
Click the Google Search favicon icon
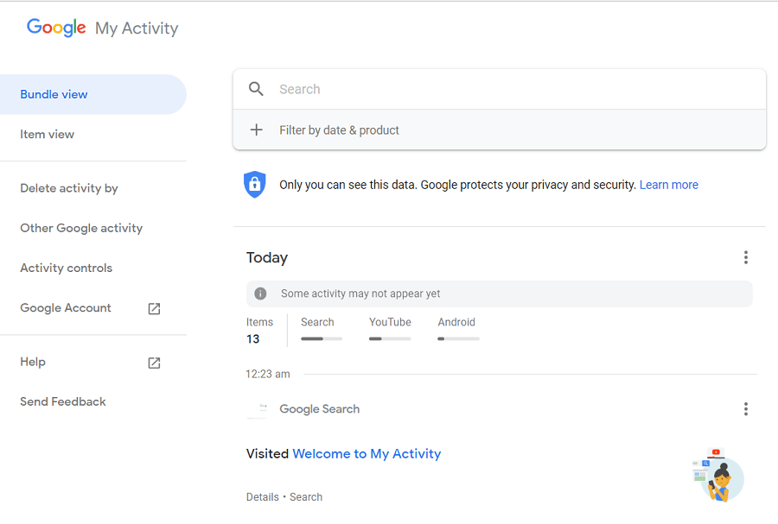pos(257,410)
